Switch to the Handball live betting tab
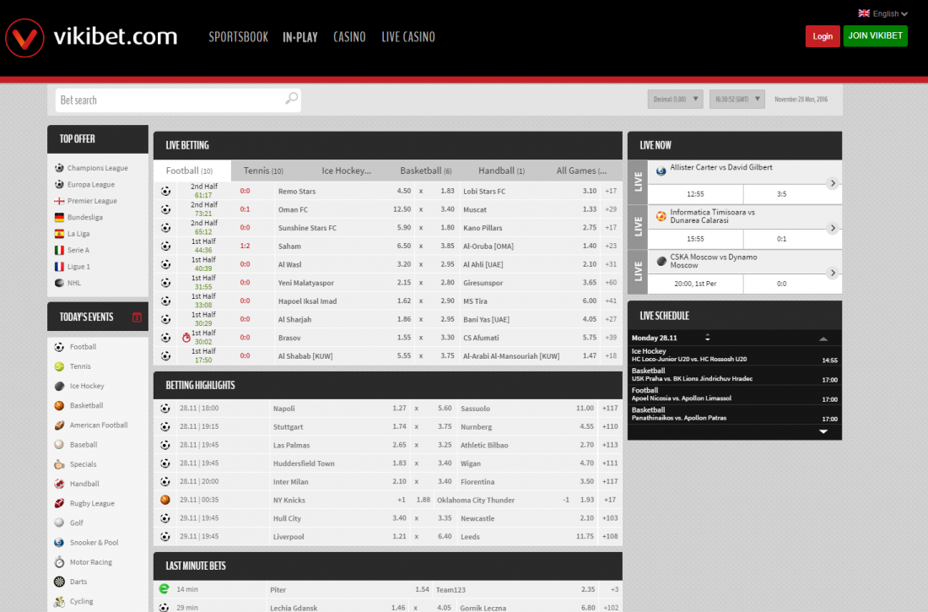Screen dimensions: 928x612 pyautogui.click(x=501, y=171)
